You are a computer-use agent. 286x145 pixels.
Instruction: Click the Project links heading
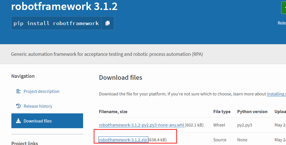pos(25,143)
